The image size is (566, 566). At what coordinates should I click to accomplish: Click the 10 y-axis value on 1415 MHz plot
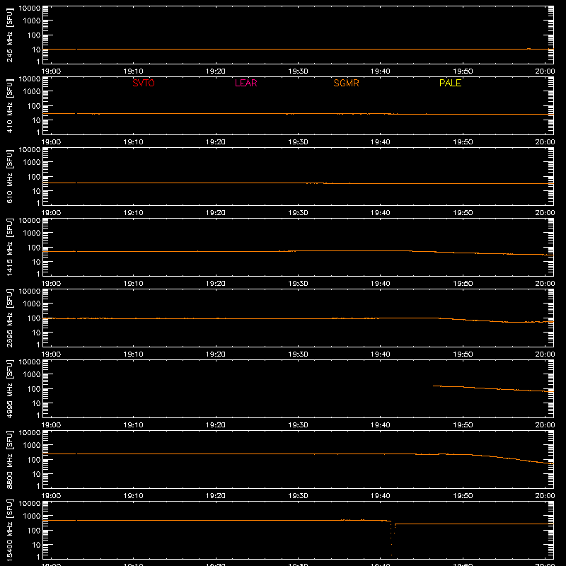(36, 262)
